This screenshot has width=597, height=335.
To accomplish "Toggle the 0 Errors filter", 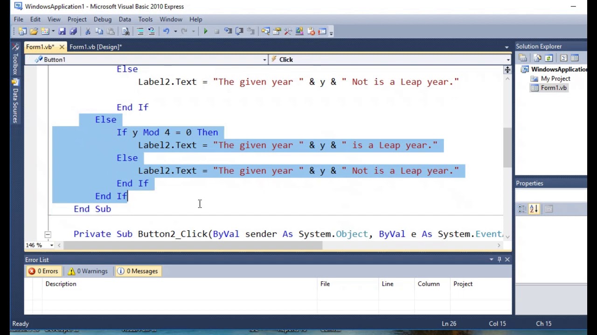I will (43, 271).
